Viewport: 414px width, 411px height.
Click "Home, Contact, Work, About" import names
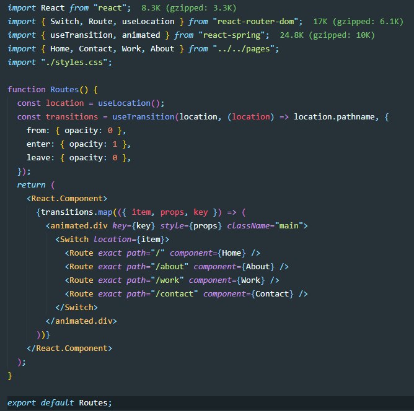click(112, 49)
